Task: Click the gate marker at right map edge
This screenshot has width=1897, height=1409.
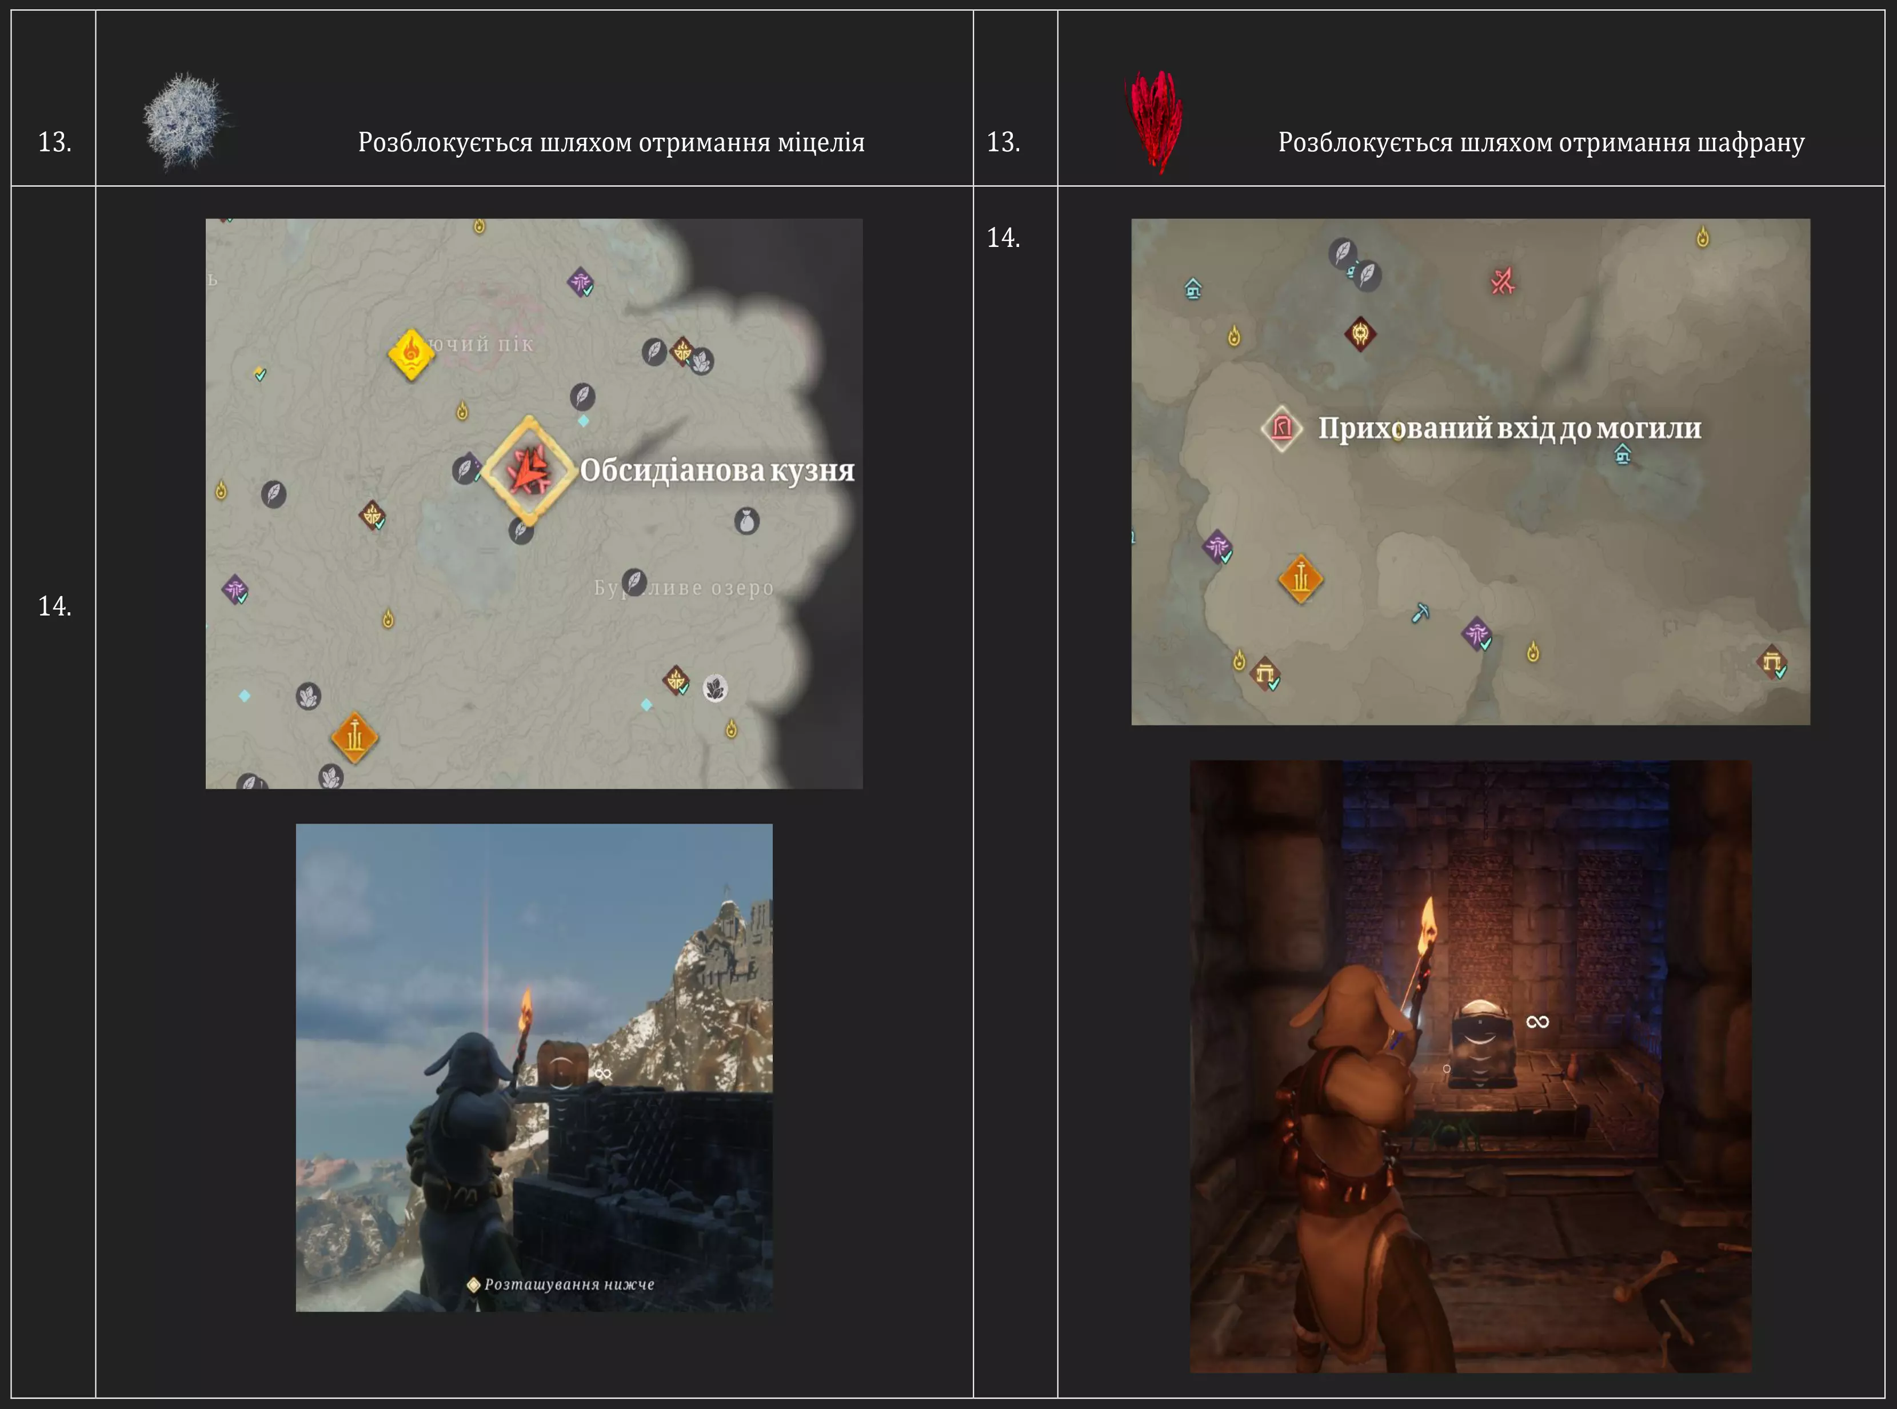Action: pos(1772,661)
